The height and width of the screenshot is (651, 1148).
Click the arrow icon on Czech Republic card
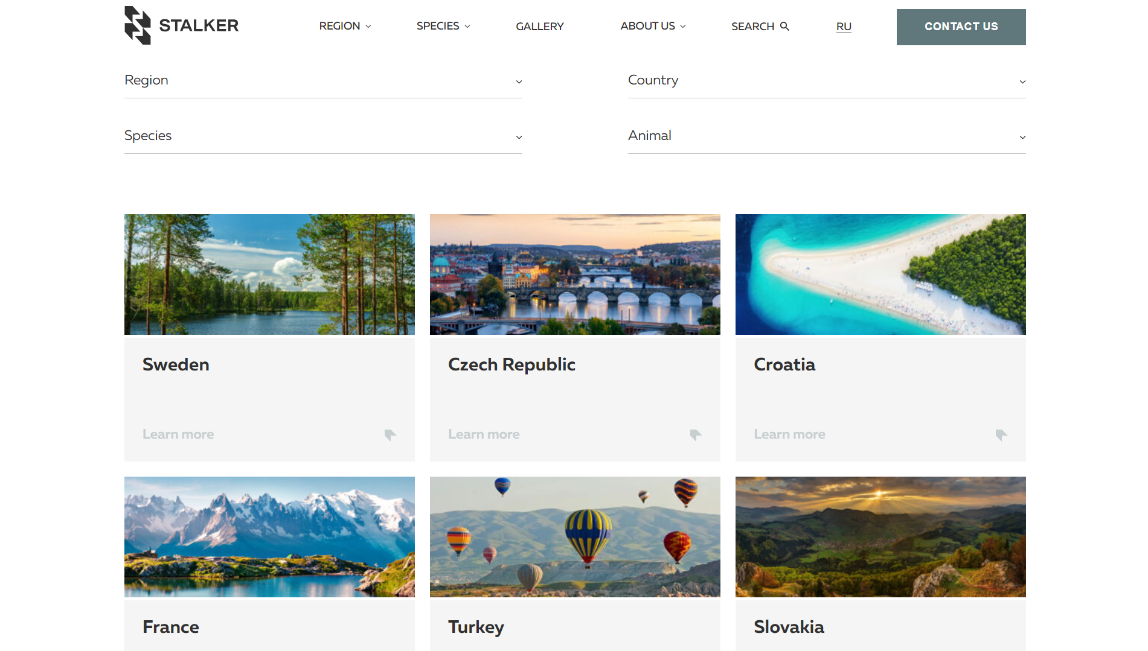[x=696, y=435]
